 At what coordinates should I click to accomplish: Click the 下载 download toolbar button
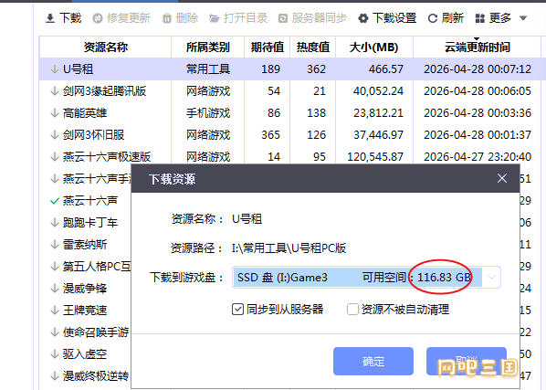coord(63,18)
